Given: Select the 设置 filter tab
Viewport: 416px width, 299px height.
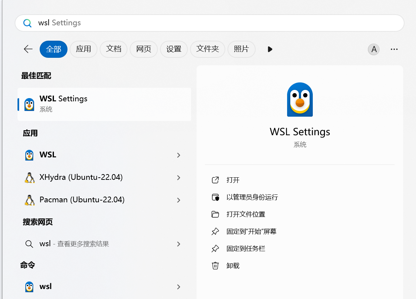Looking at the screenshot, I should (x=174, y=49).
